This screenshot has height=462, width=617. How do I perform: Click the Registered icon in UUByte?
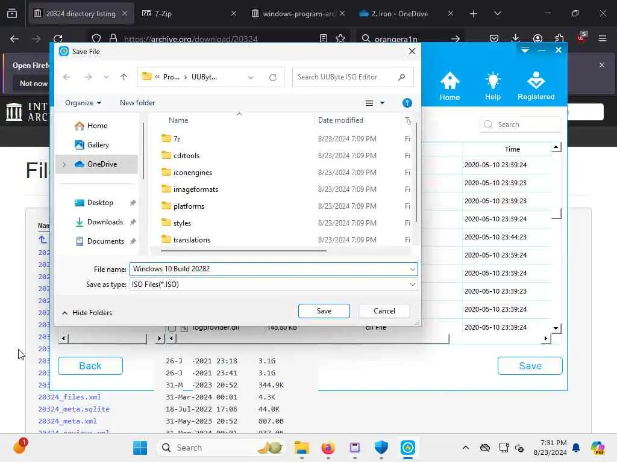536,86
